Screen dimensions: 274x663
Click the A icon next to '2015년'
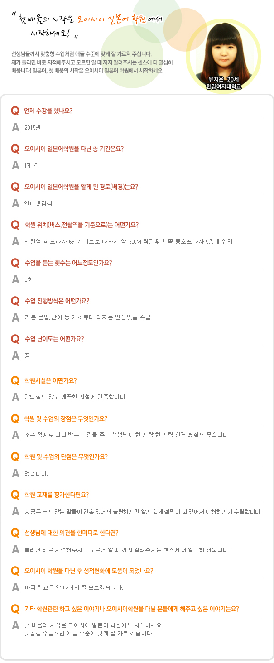point(15,127)
